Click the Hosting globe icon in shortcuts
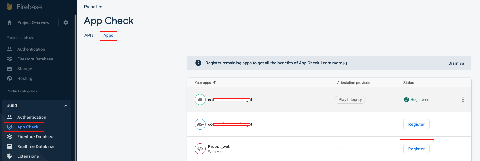The image size is (480, 161). (x=9, y=78)
